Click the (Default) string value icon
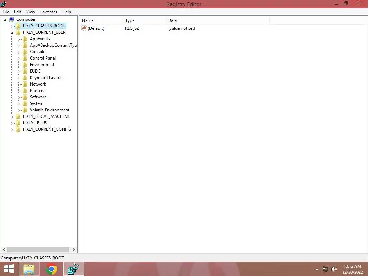The image size is (368, 276). (x=84, y=28)
